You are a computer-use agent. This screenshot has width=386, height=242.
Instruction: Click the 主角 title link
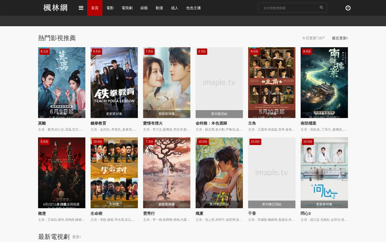[x=252, y=123]
